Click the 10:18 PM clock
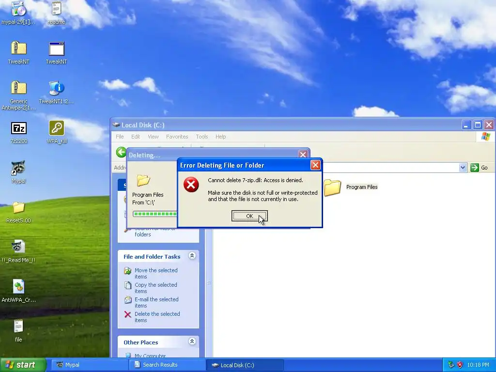This screenshot has height=372, width=496. (x=478, y=365)
